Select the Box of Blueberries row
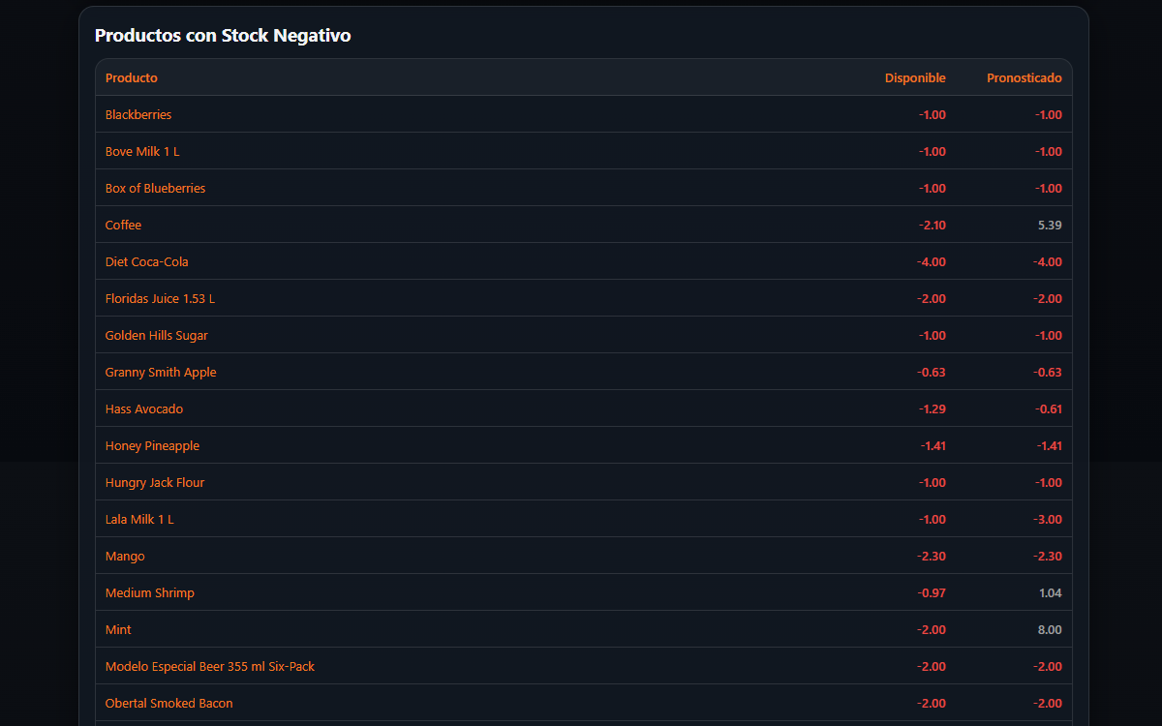This screenshot has width=1162, height=726. pyautogui.click(x=155, y=188)
